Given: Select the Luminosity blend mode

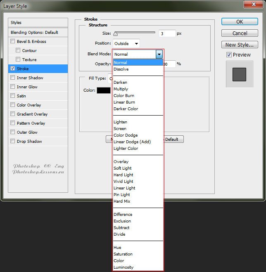Looking at the screenshot, I should click(x=123, y=267).
